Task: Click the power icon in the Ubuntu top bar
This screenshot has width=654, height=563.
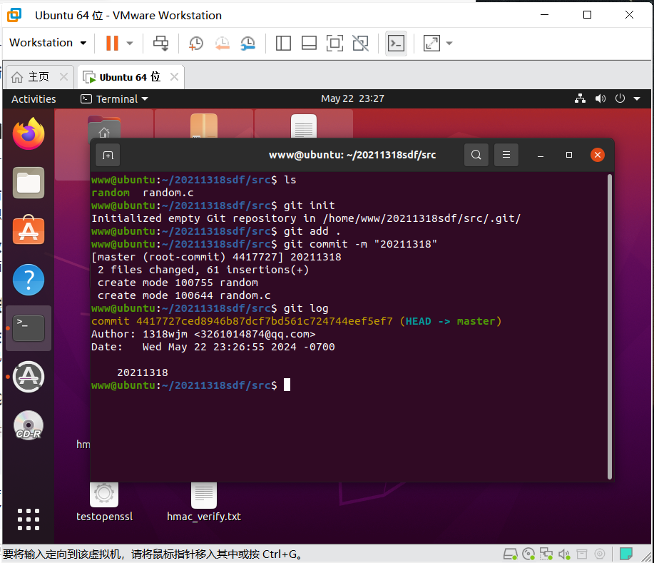Action: click(620, 99)
